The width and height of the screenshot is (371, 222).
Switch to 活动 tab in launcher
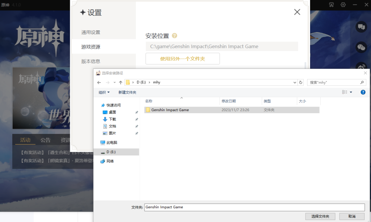tap(25, 140)
